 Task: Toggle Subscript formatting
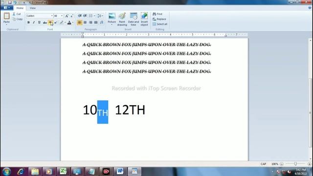pos(50,22)
